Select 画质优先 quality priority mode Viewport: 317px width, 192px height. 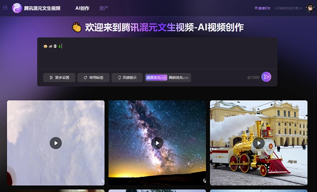click(179, 78)
